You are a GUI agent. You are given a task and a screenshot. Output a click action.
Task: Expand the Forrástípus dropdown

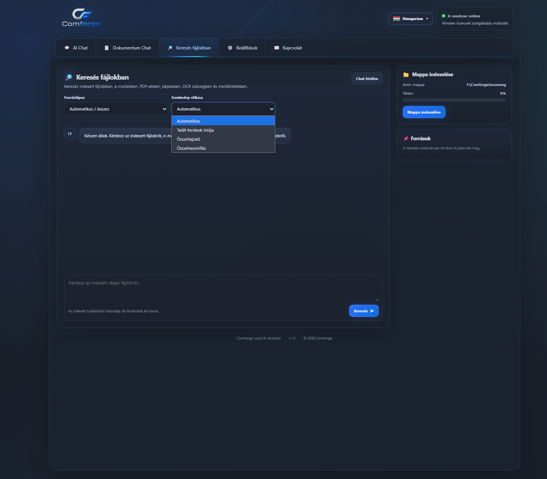pyautogui.click(x=116, y=109)
